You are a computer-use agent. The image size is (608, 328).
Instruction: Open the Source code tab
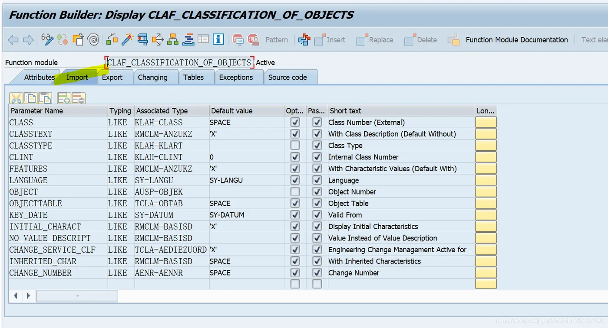point(287,77)
